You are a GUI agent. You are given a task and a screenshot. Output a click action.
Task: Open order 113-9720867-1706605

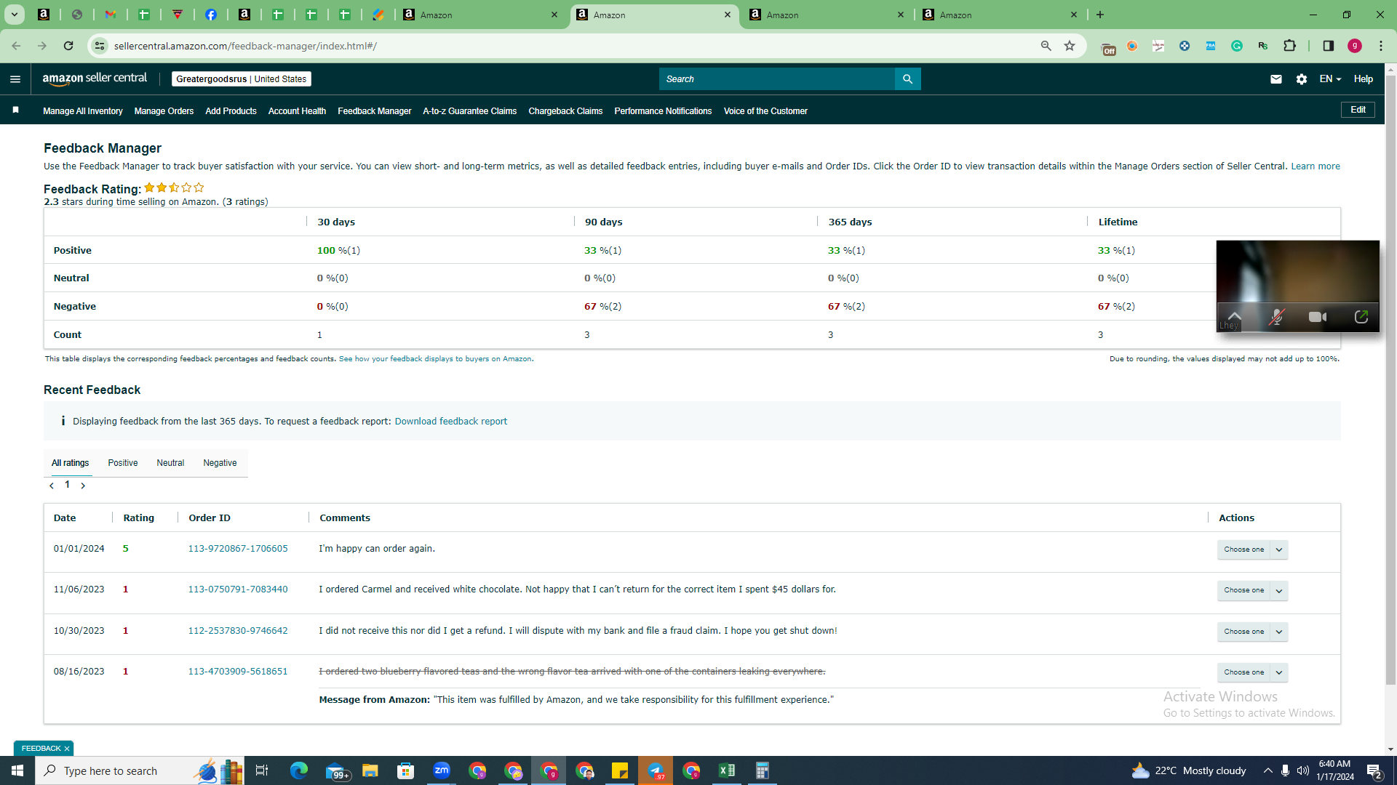pyautogui.click(x=238, y=549)
